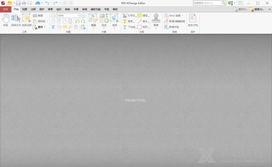
Task: Collapse the ribbon with the chevron
Action: click(x=270, y=10)
